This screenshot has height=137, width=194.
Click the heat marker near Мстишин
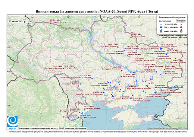[x=50, y=23]
